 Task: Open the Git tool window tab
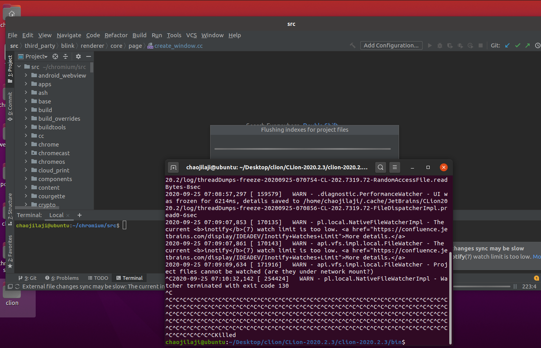pos(27,278)
